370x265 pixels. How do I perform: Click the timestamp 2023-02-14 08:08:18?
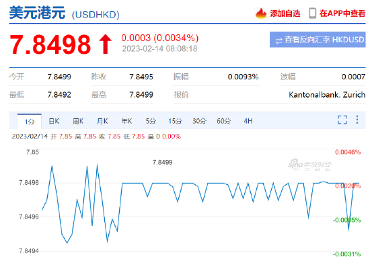[x=159, y=49]
